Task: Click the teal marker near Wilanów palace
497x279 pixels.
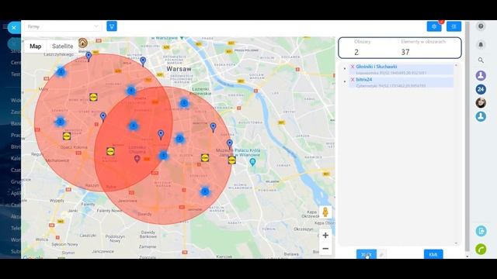Action: 252,162
